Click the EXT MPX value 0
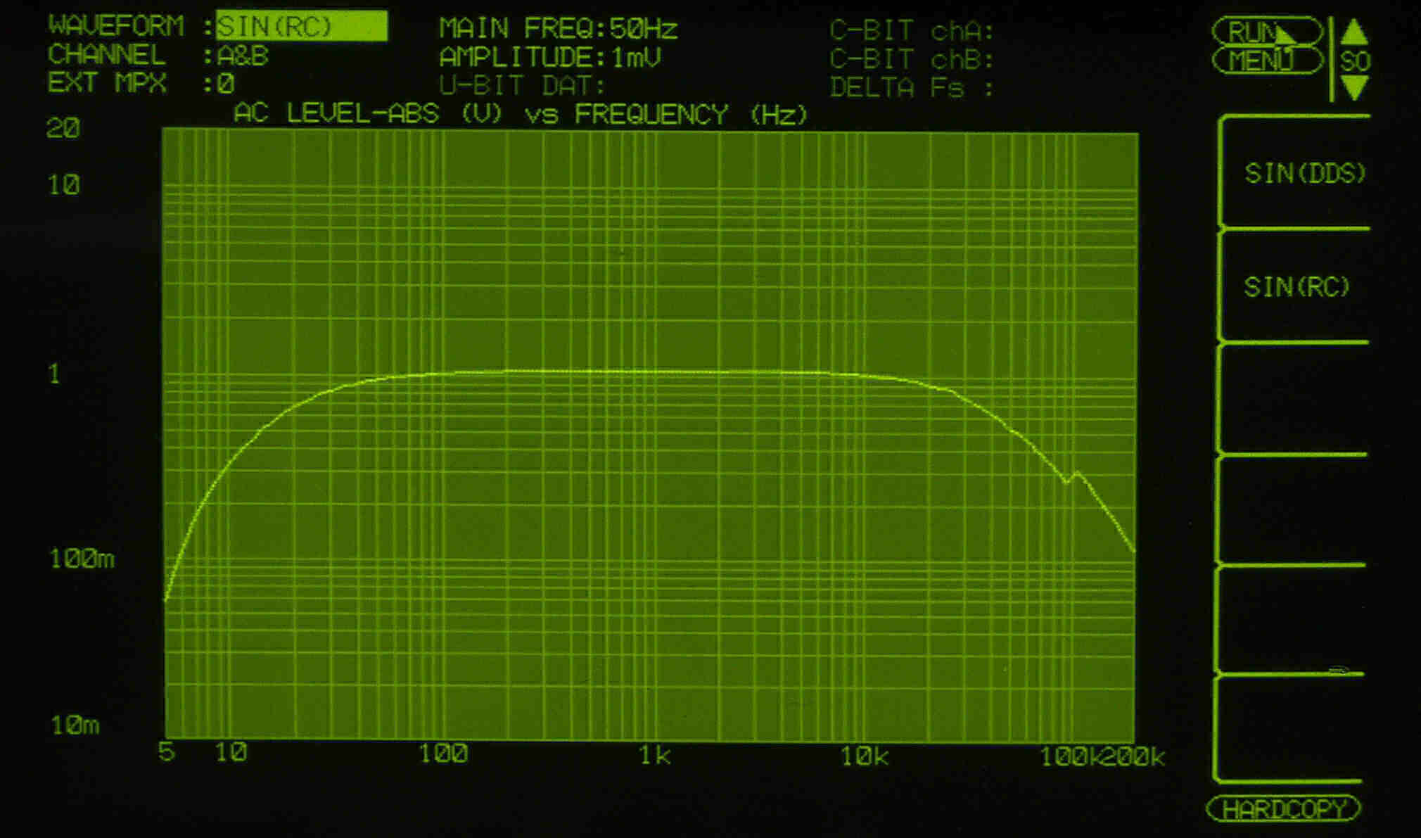 coord(225,84)
